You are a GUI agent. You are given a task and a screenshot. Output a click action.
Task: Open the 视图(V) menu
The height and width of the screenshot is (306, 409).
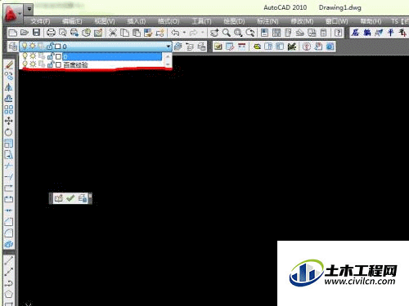[105, 21]
